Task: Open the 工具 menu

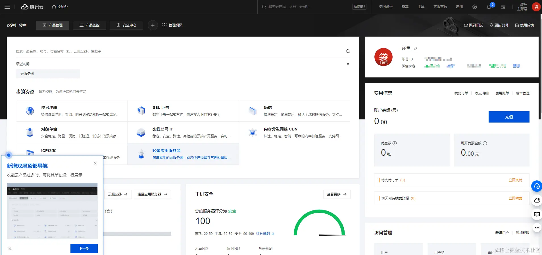Action: point(421,7)
